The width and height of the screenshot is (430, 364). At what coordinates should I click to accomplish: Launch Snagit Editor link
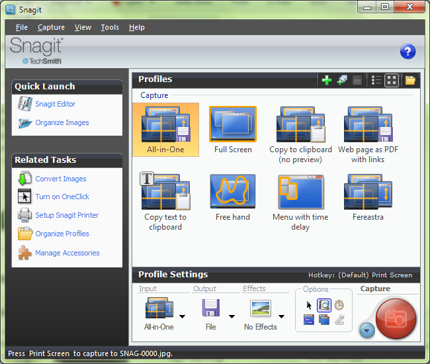point(56,104)
